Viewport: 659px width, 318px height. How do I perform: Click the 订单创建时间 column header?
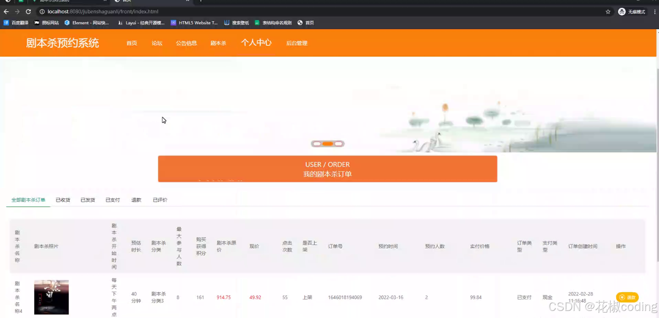point(583,247)
